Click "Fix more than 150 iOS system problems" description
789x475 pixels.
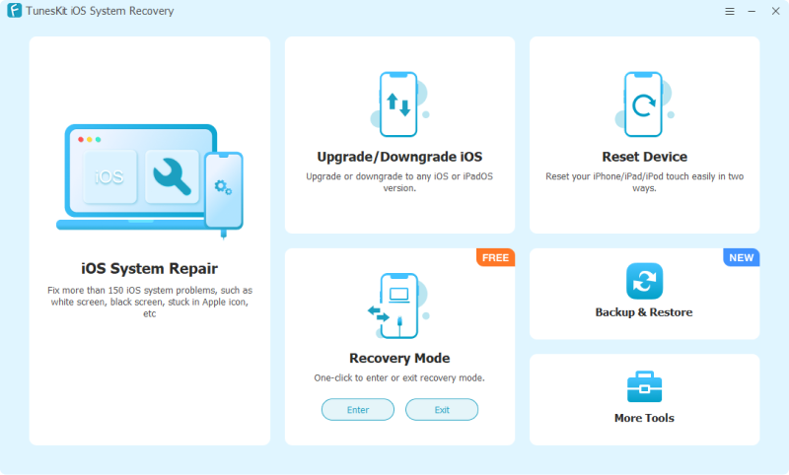click(150, 302)
